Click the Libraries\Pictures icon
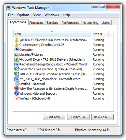Viewport: 126px width, 140px height. click(17, 54)
